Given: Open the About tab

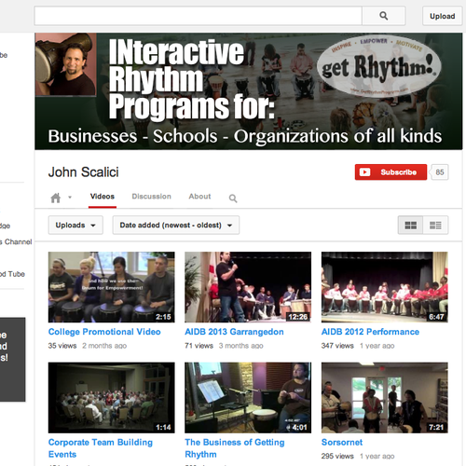Looking at the screenshot, I should 199,197.
